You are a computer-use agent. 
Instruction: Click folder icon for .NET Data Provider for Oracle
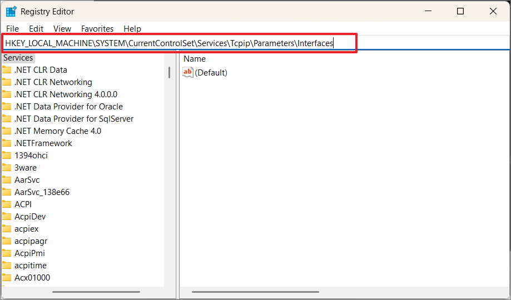[7, 107]
